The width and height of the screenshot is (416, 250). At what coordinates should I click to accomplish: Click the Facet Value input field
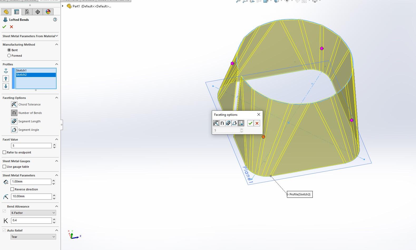(31, 146)
